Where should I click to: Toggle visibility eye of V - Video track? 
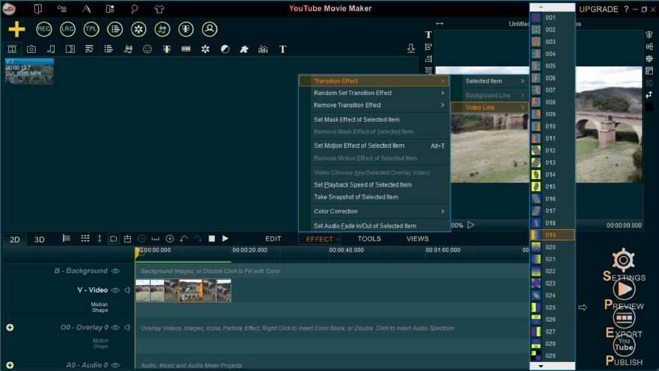(115, 290)
